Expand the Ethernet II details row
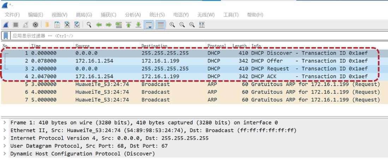388x161 pixels. point(5,130)
